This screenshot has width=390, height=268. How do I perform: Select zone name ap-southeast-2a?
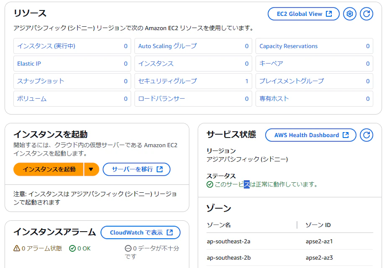click(x=229, y=241)
